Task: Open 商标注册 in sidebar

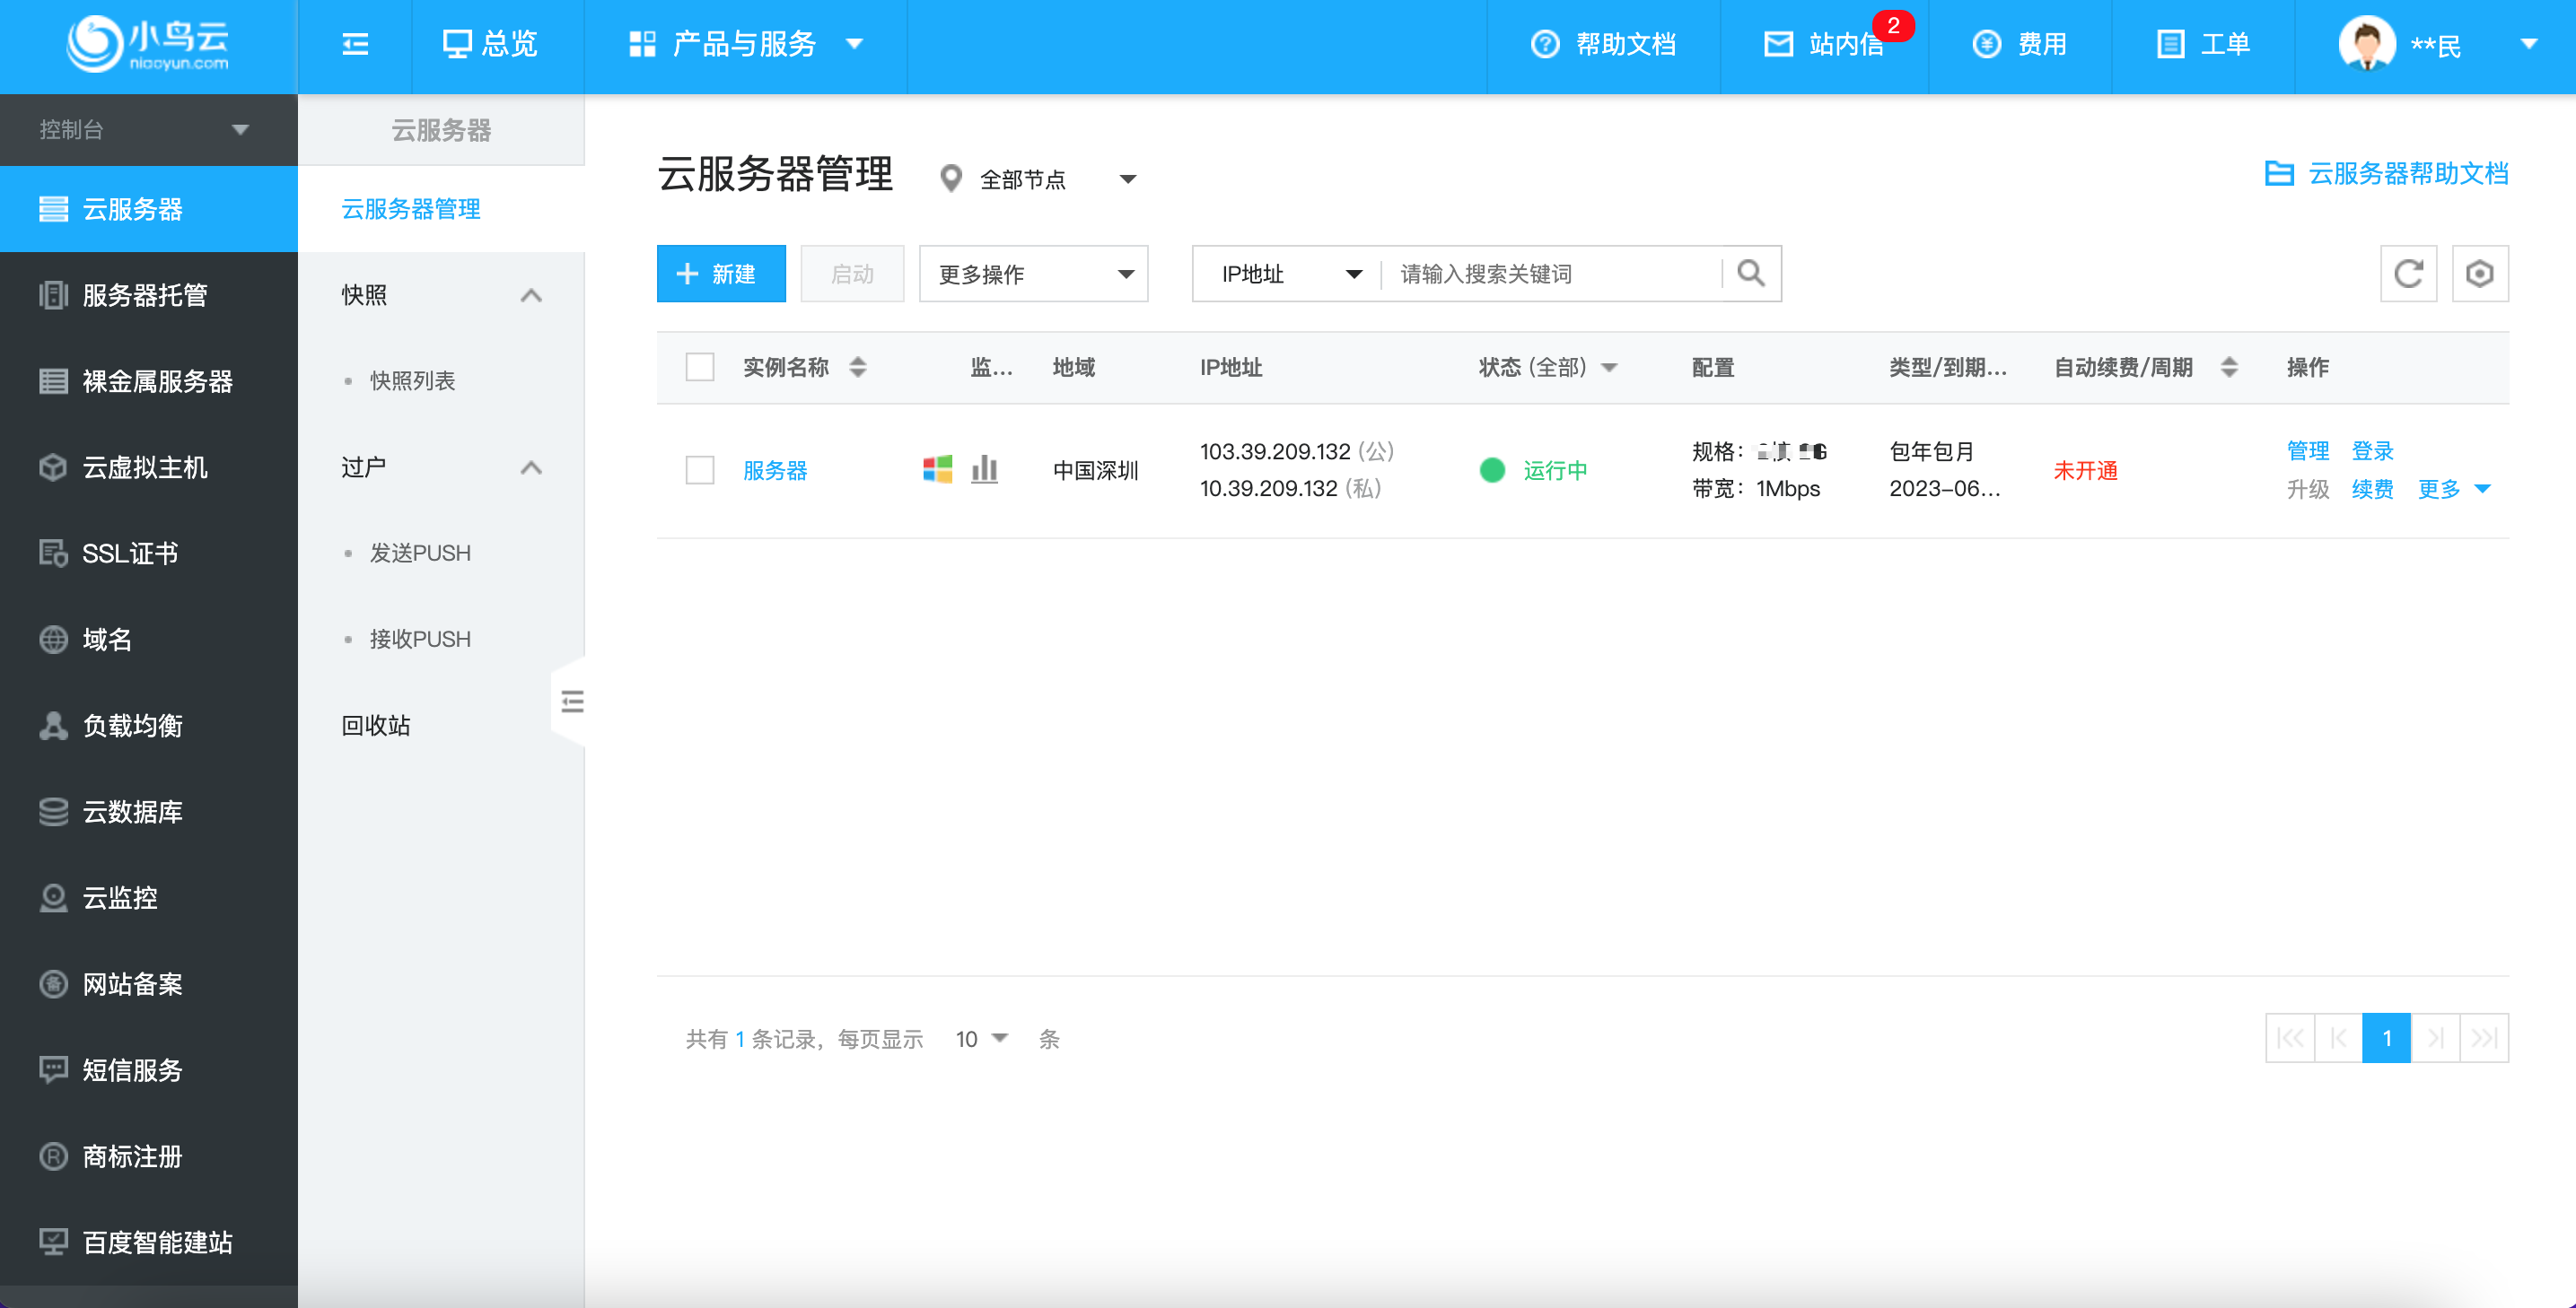Action: pyautogui.click(x=148, y=1155)
